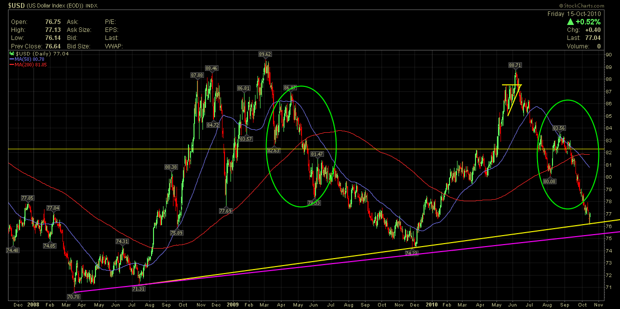This screenshot has width=620, height=309.
Task: Click the 70.70 low price label
Action: [73, 297]
